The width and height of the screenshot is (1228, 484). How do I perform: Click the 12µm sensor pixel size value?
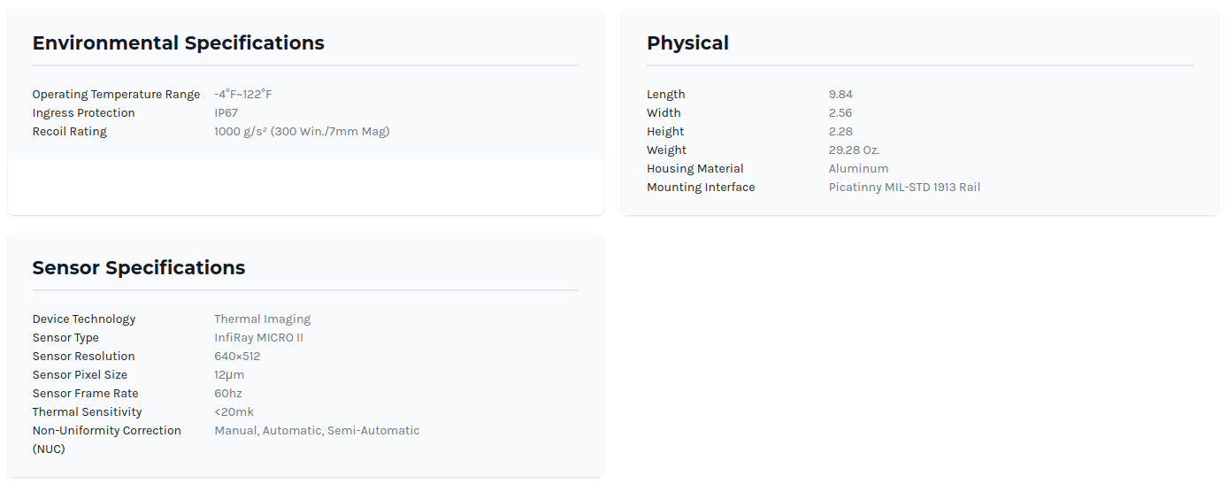click(x=229, y=375)
